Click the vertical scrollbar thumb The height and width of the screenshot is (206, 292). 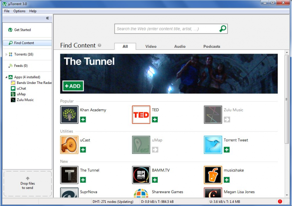tap(287, 99)
